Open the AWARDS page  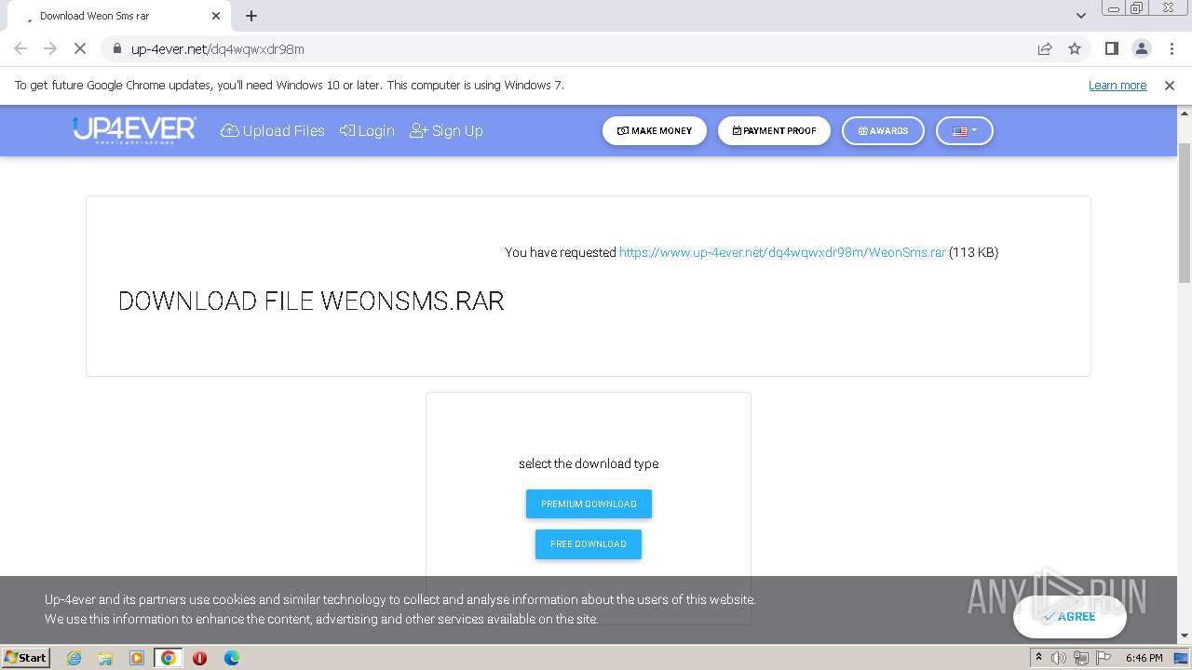pyautogui.click(x=883, y=130)
